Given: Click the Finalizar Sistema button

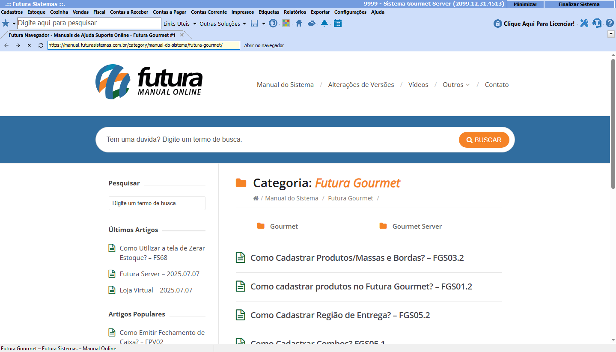Looking at the screenshot, I should [579, 4].
